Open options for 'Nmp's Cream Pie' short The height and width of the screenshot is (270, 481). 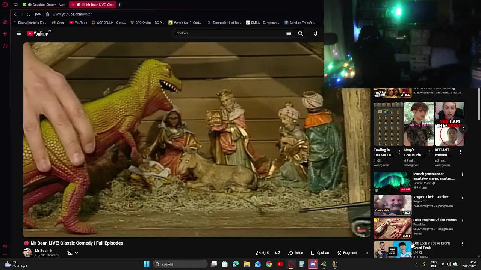[430, 152]
